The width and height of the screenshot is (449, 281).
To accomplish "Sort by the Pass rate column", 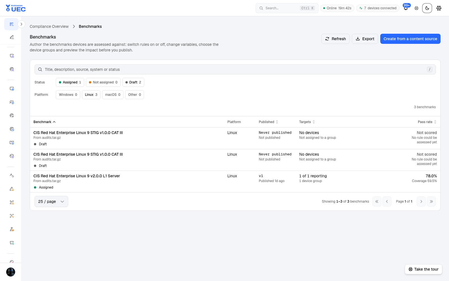I will click(x=427, y=122).
